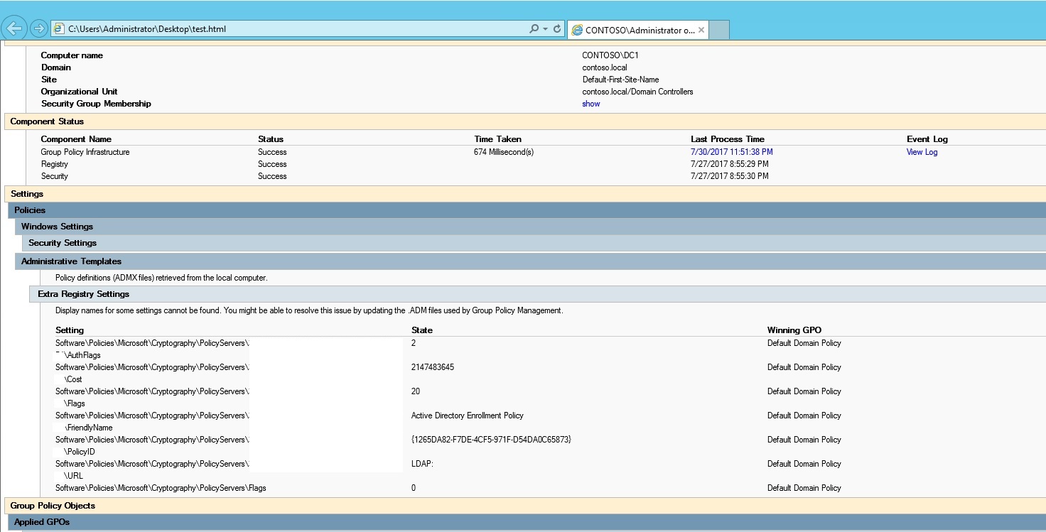Click the Last Process Time column header
The height and width of the screenshot is (532, 1046).
click(728, 139)
